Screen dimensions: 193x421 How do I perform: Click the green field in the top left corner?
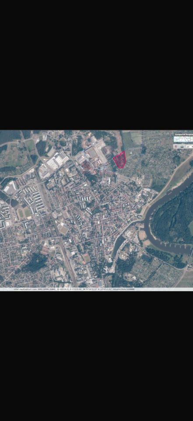(10, 136)
